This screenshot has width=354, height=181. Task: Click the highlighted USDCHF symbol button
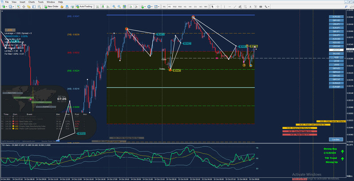tap(336, 50)
